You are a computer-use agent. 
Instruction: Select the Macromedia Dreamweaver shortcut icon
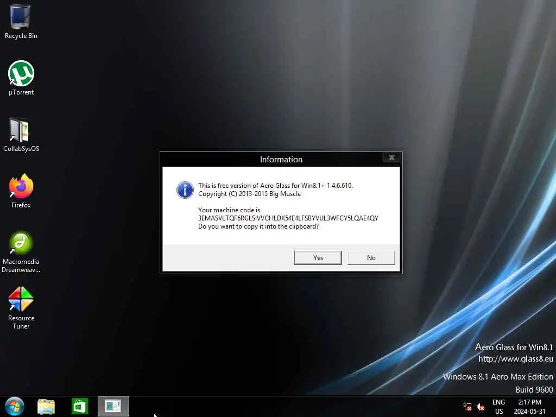(21, 252)
